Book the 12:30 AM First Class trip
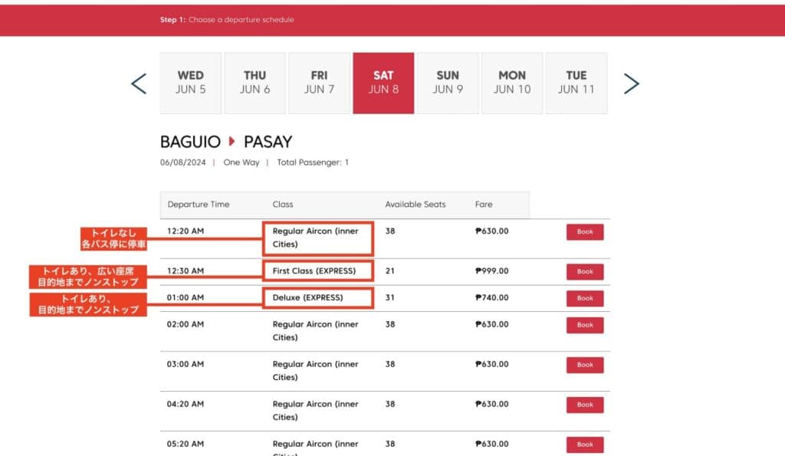 point(585,271)
